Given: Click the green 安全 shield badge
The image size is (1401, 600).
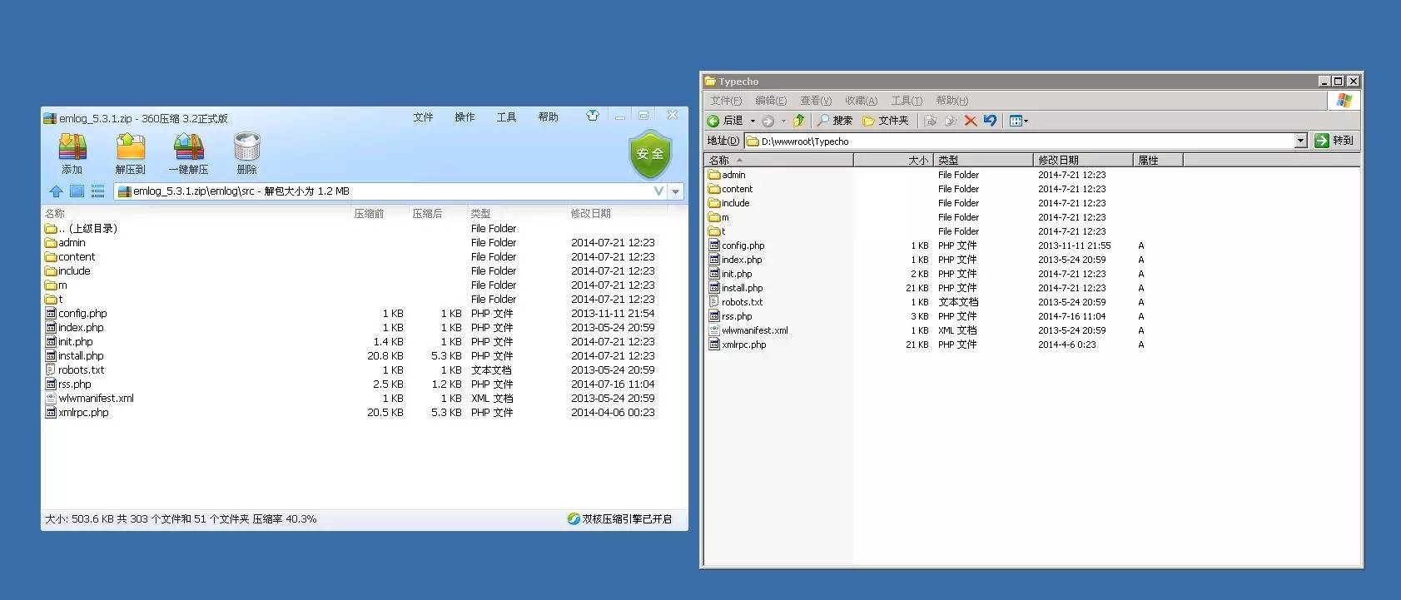Looking at the screenshot, I should 650,154.
